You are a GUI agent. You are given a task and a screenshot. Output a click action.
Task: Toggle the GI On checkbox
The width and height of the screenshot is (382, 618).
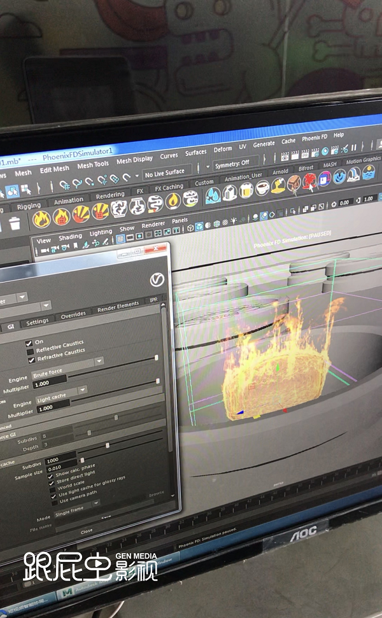tap(29, 343)
